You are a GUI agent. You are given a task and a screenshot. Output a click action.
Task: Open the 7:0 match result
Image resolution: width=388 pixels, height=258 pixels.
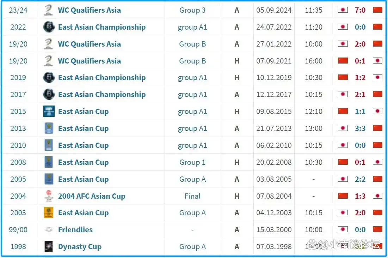pos(360,10)
